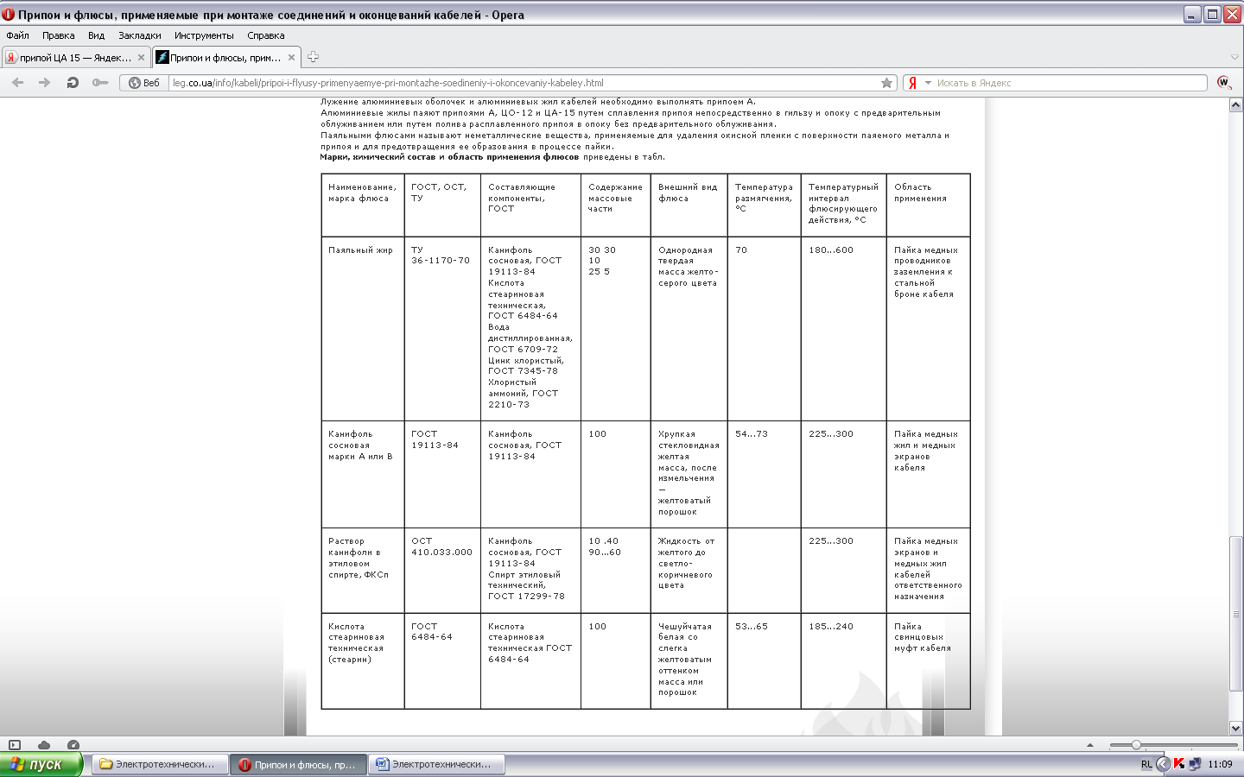Open the Закладки menu
Screen dimensions: 1244x777
139,35
